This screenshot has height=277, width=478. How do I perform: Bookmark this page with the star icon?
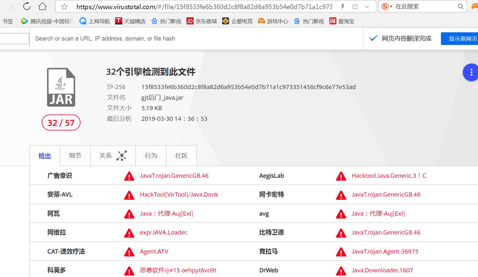click(64, 6)
